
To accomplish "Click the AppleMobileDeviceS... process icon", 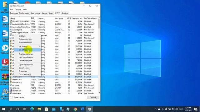I will [x=11, y=24].
